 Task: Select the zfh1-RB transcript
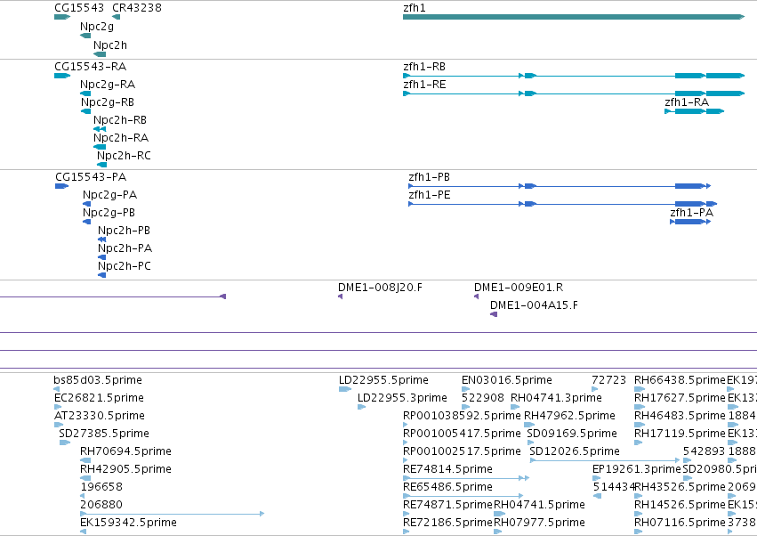click(574, 76)
